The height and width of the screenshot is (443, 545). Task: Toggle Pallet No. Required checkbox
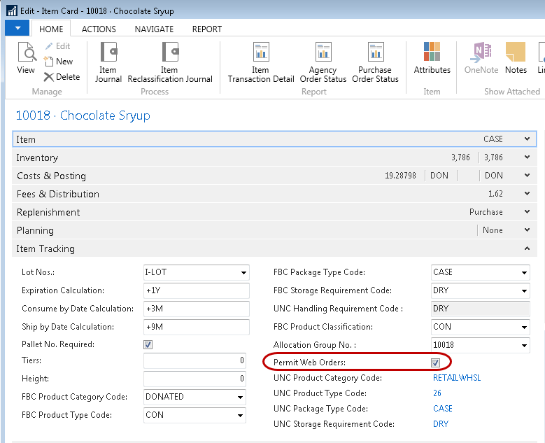coord(148,345)
